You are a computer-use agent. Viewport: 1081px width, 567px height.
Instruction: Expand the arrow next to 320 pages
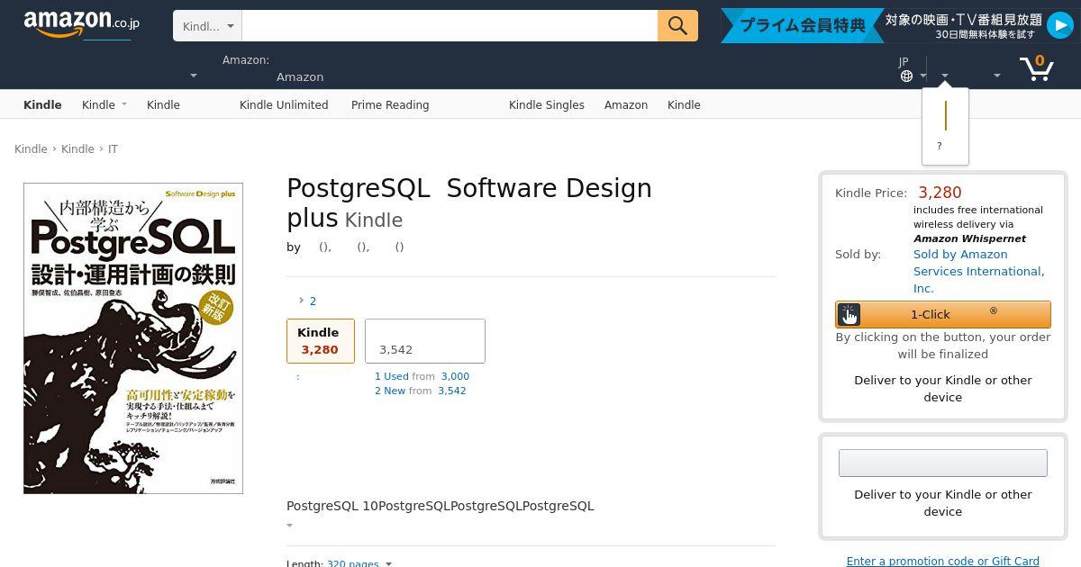tap(388, 563)
